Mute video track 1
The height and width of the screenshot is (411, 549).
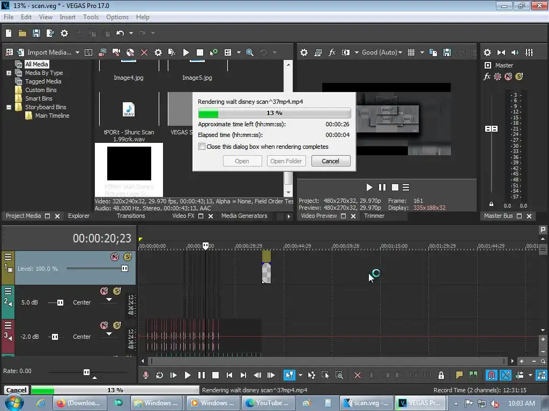115,257
